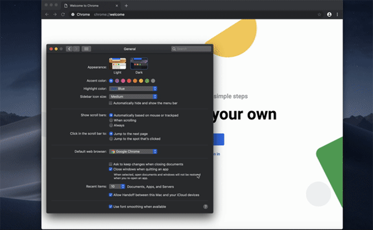Select the Welcome to Chrome tab
This screenshot has height=230, width=373.
click(x=91, y=6)
